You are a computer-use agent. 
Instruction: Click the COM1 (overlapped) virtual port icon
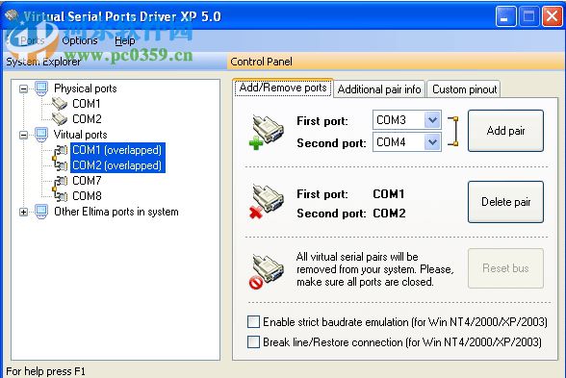click(61, 150)
